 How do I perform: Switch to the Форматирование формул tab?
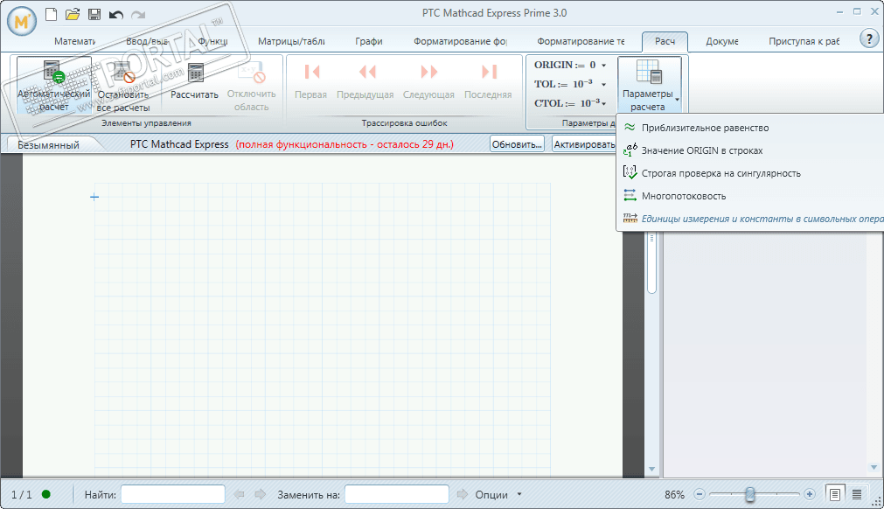click(460, 41)
